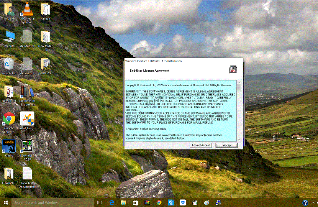The width and height of the screenshot is (318, 207).
Task: Select the Google Chrome desktop shortcut
Action: [x=9, y=123]
